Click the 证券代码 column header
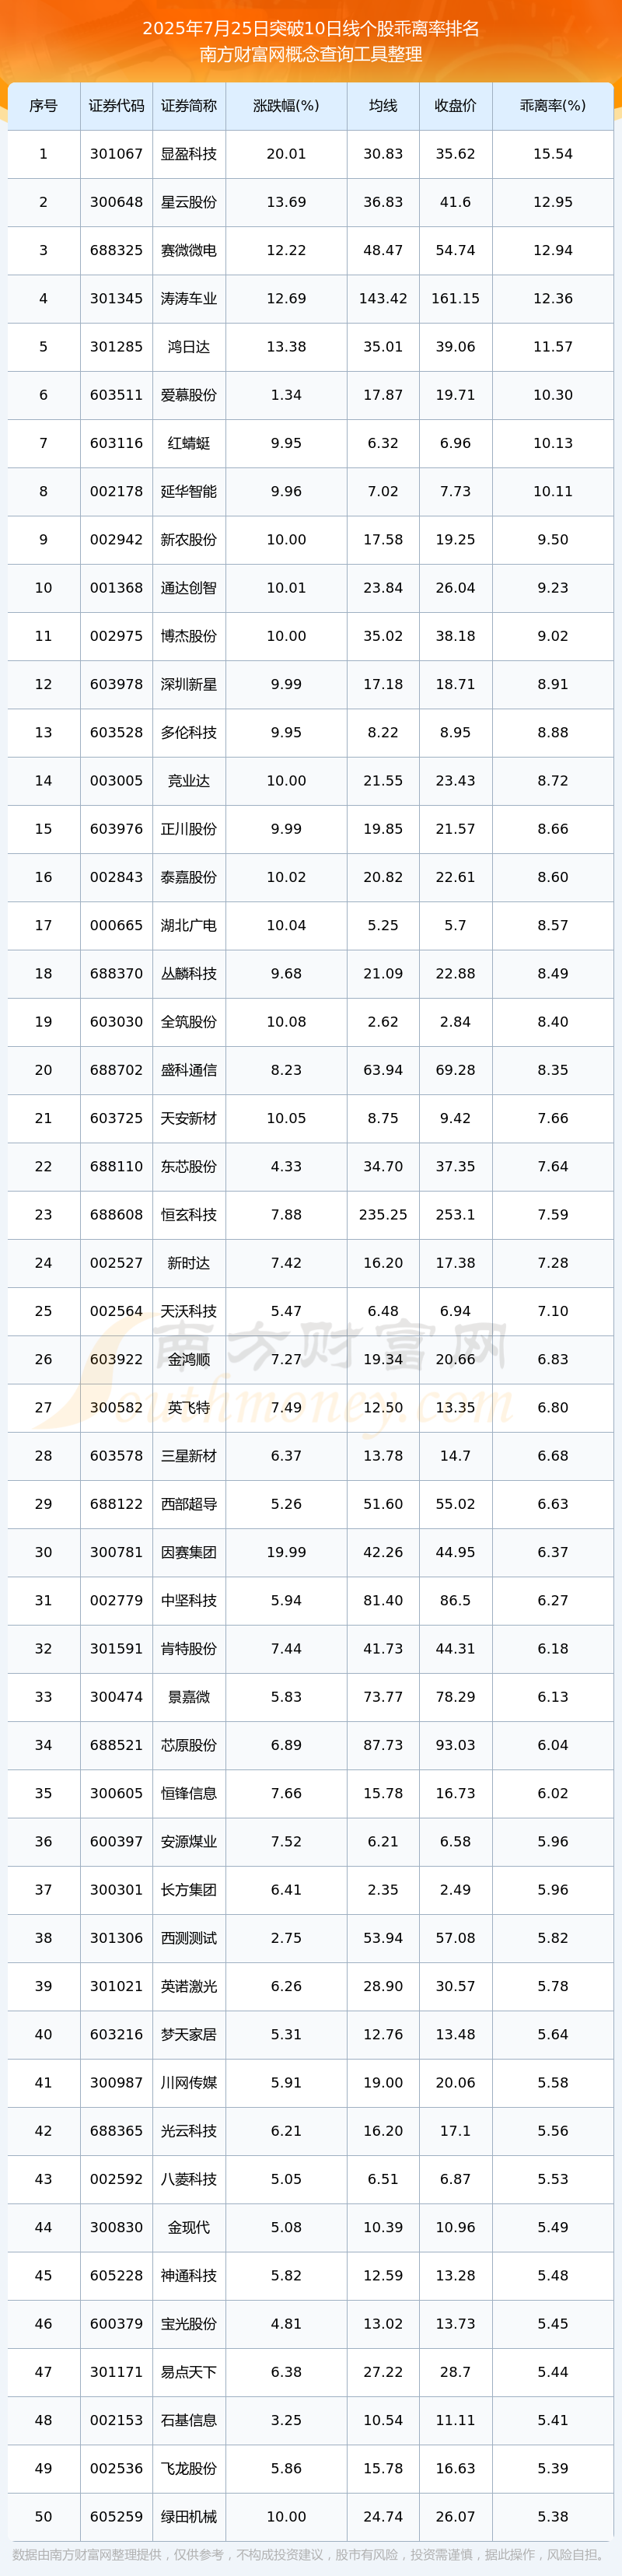 [116, 106]
